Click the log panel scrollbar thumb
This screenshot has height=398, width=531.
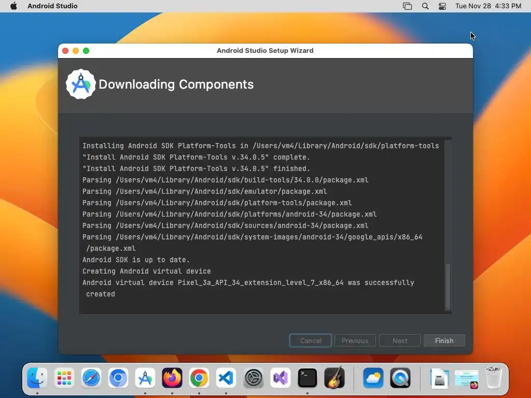pyautogui.click(x=448, y=286)
